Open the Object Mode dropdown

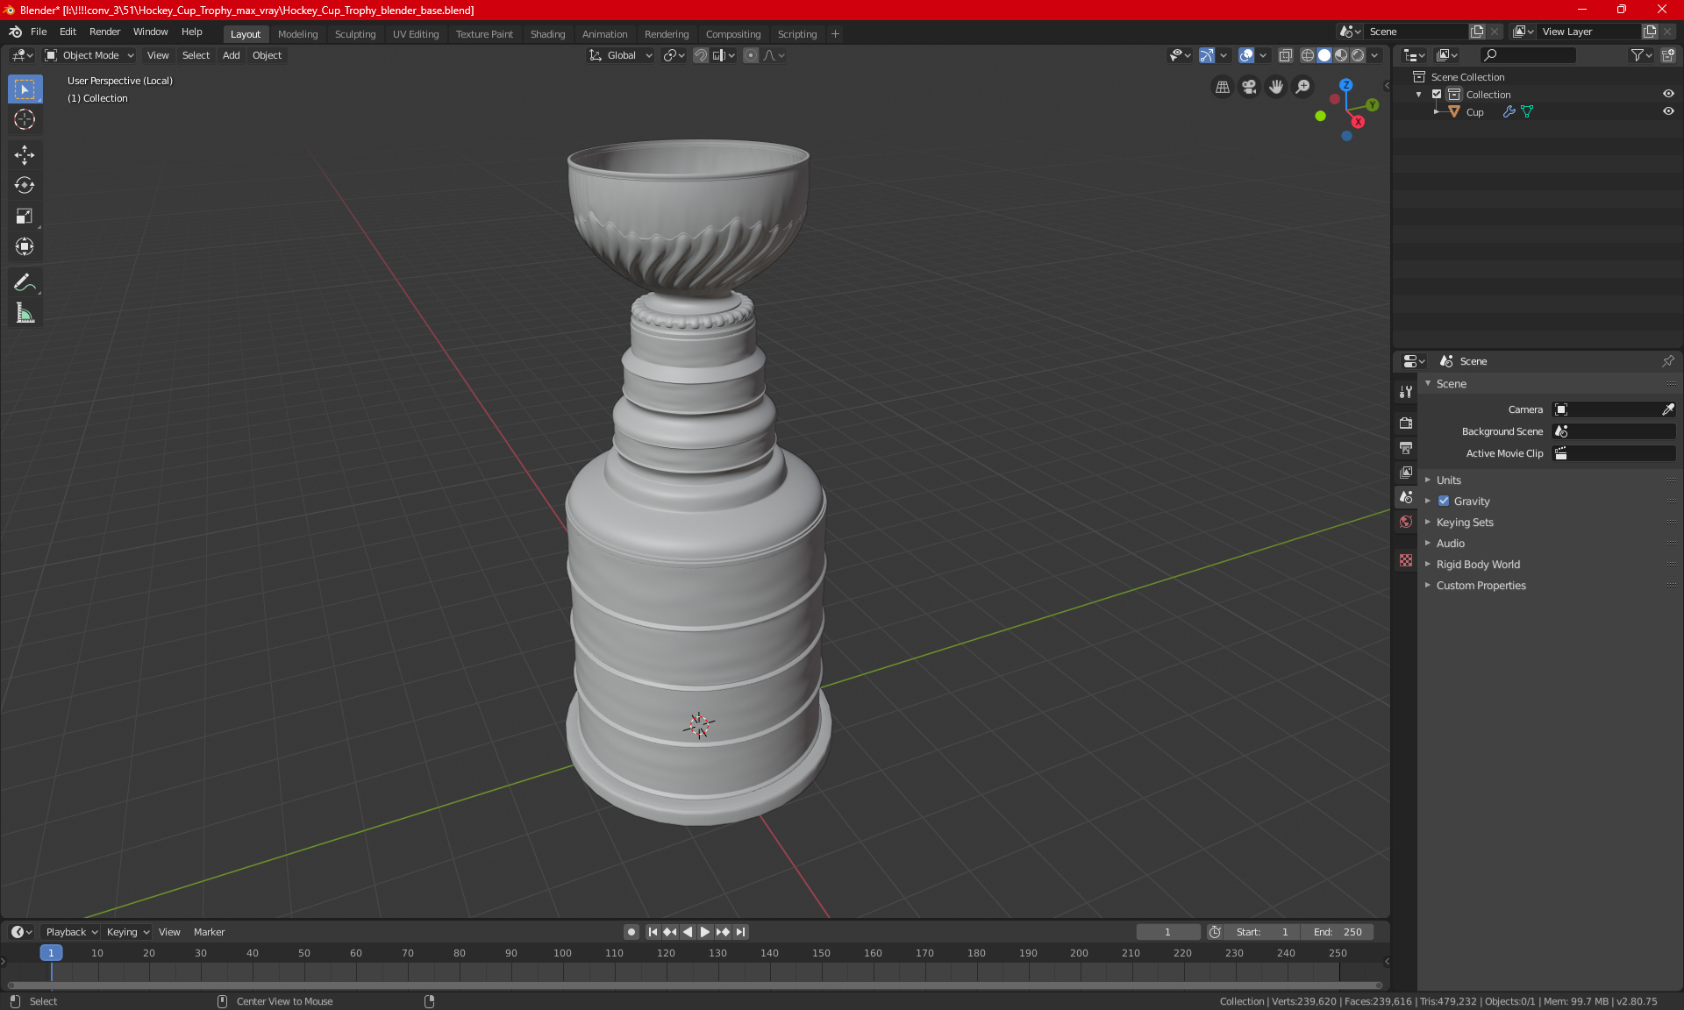pyautogui.click(x=89, y=55)
